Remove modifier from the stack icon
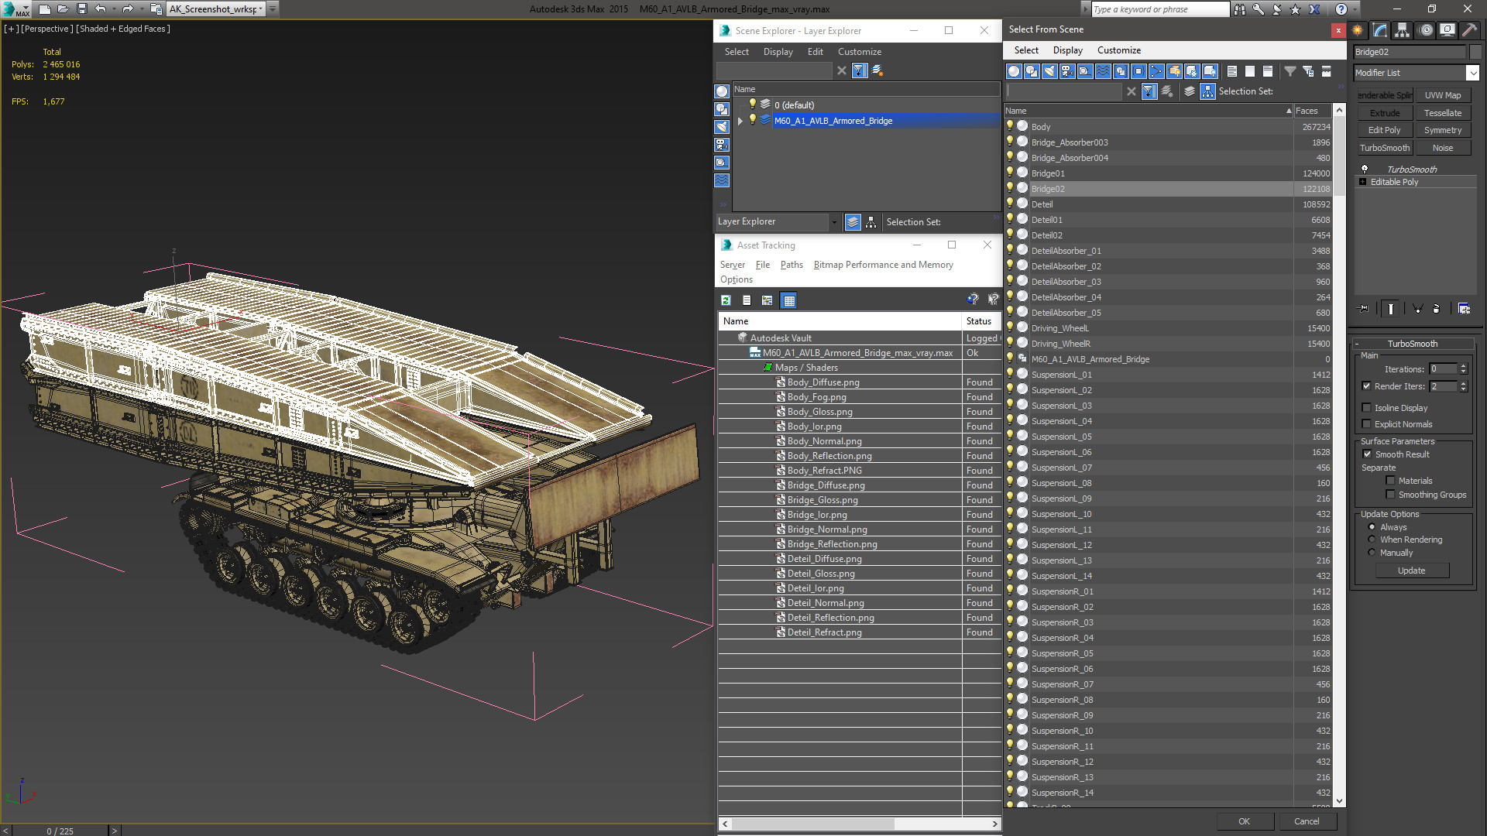Screen dimensions: 1487x836 click(x=1436, y=308)
